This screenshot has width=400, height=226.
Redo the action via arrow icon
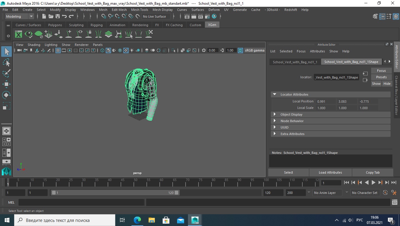71,16
